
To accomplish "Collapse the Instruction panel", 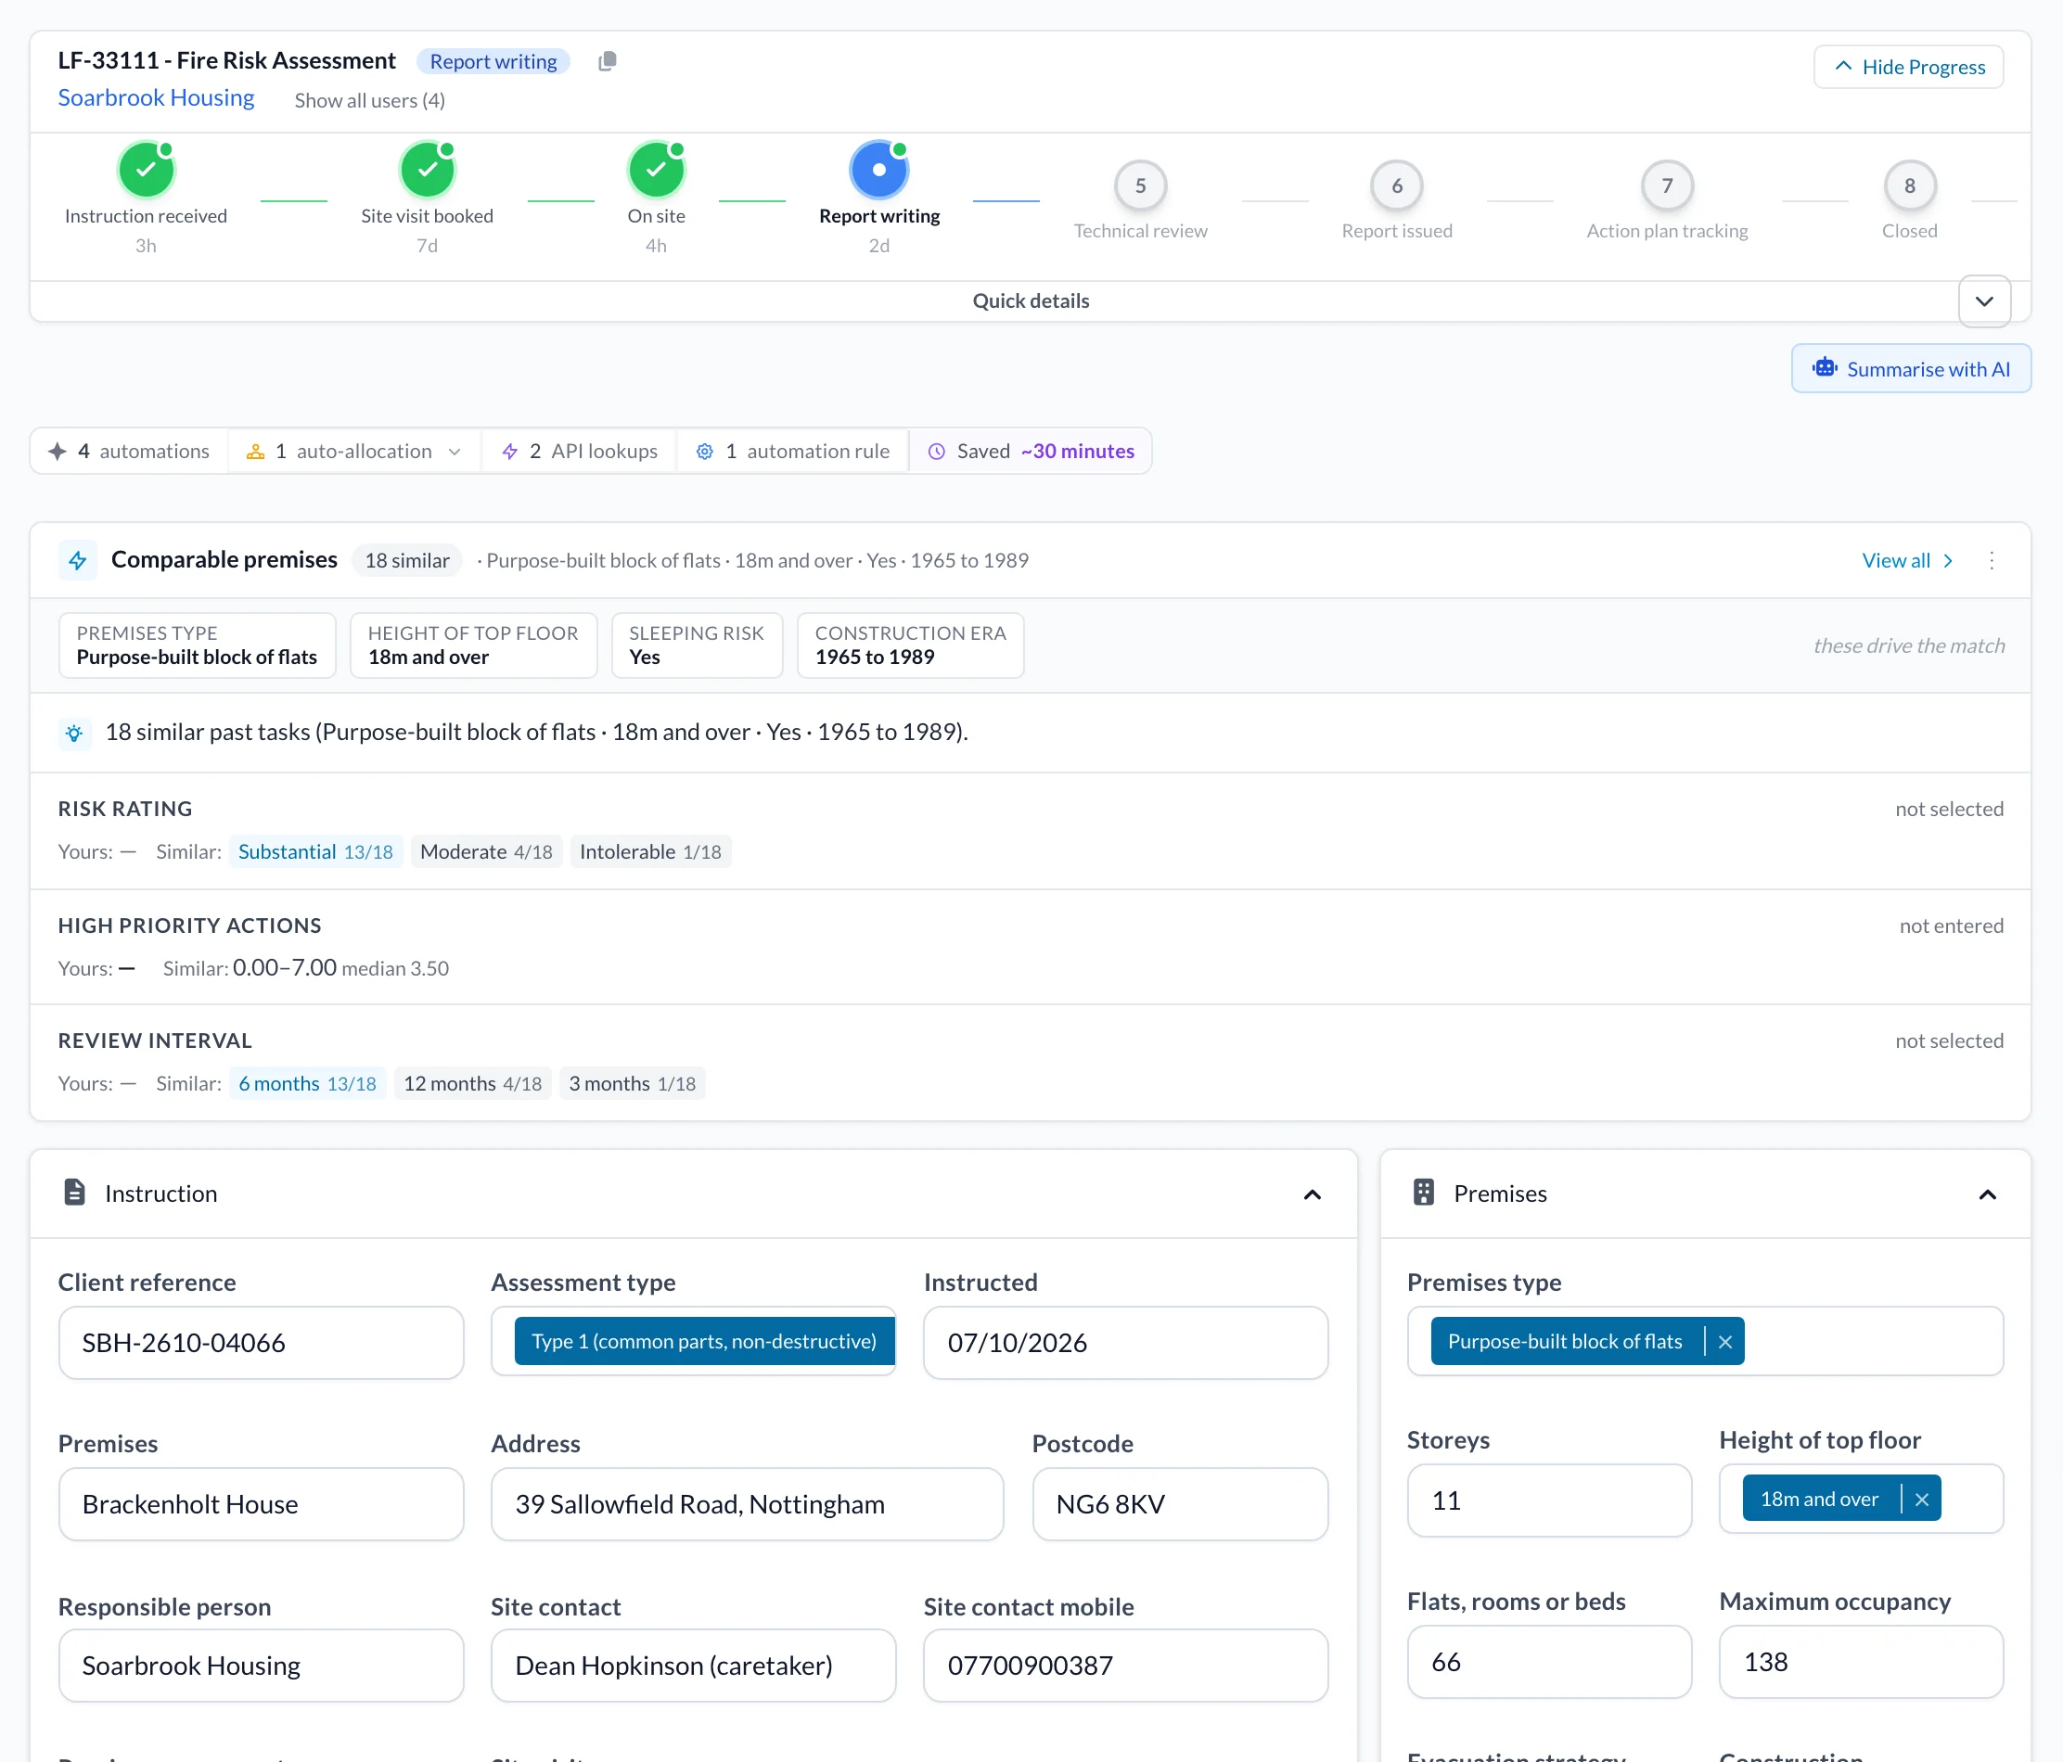I will [1313, 1194].
